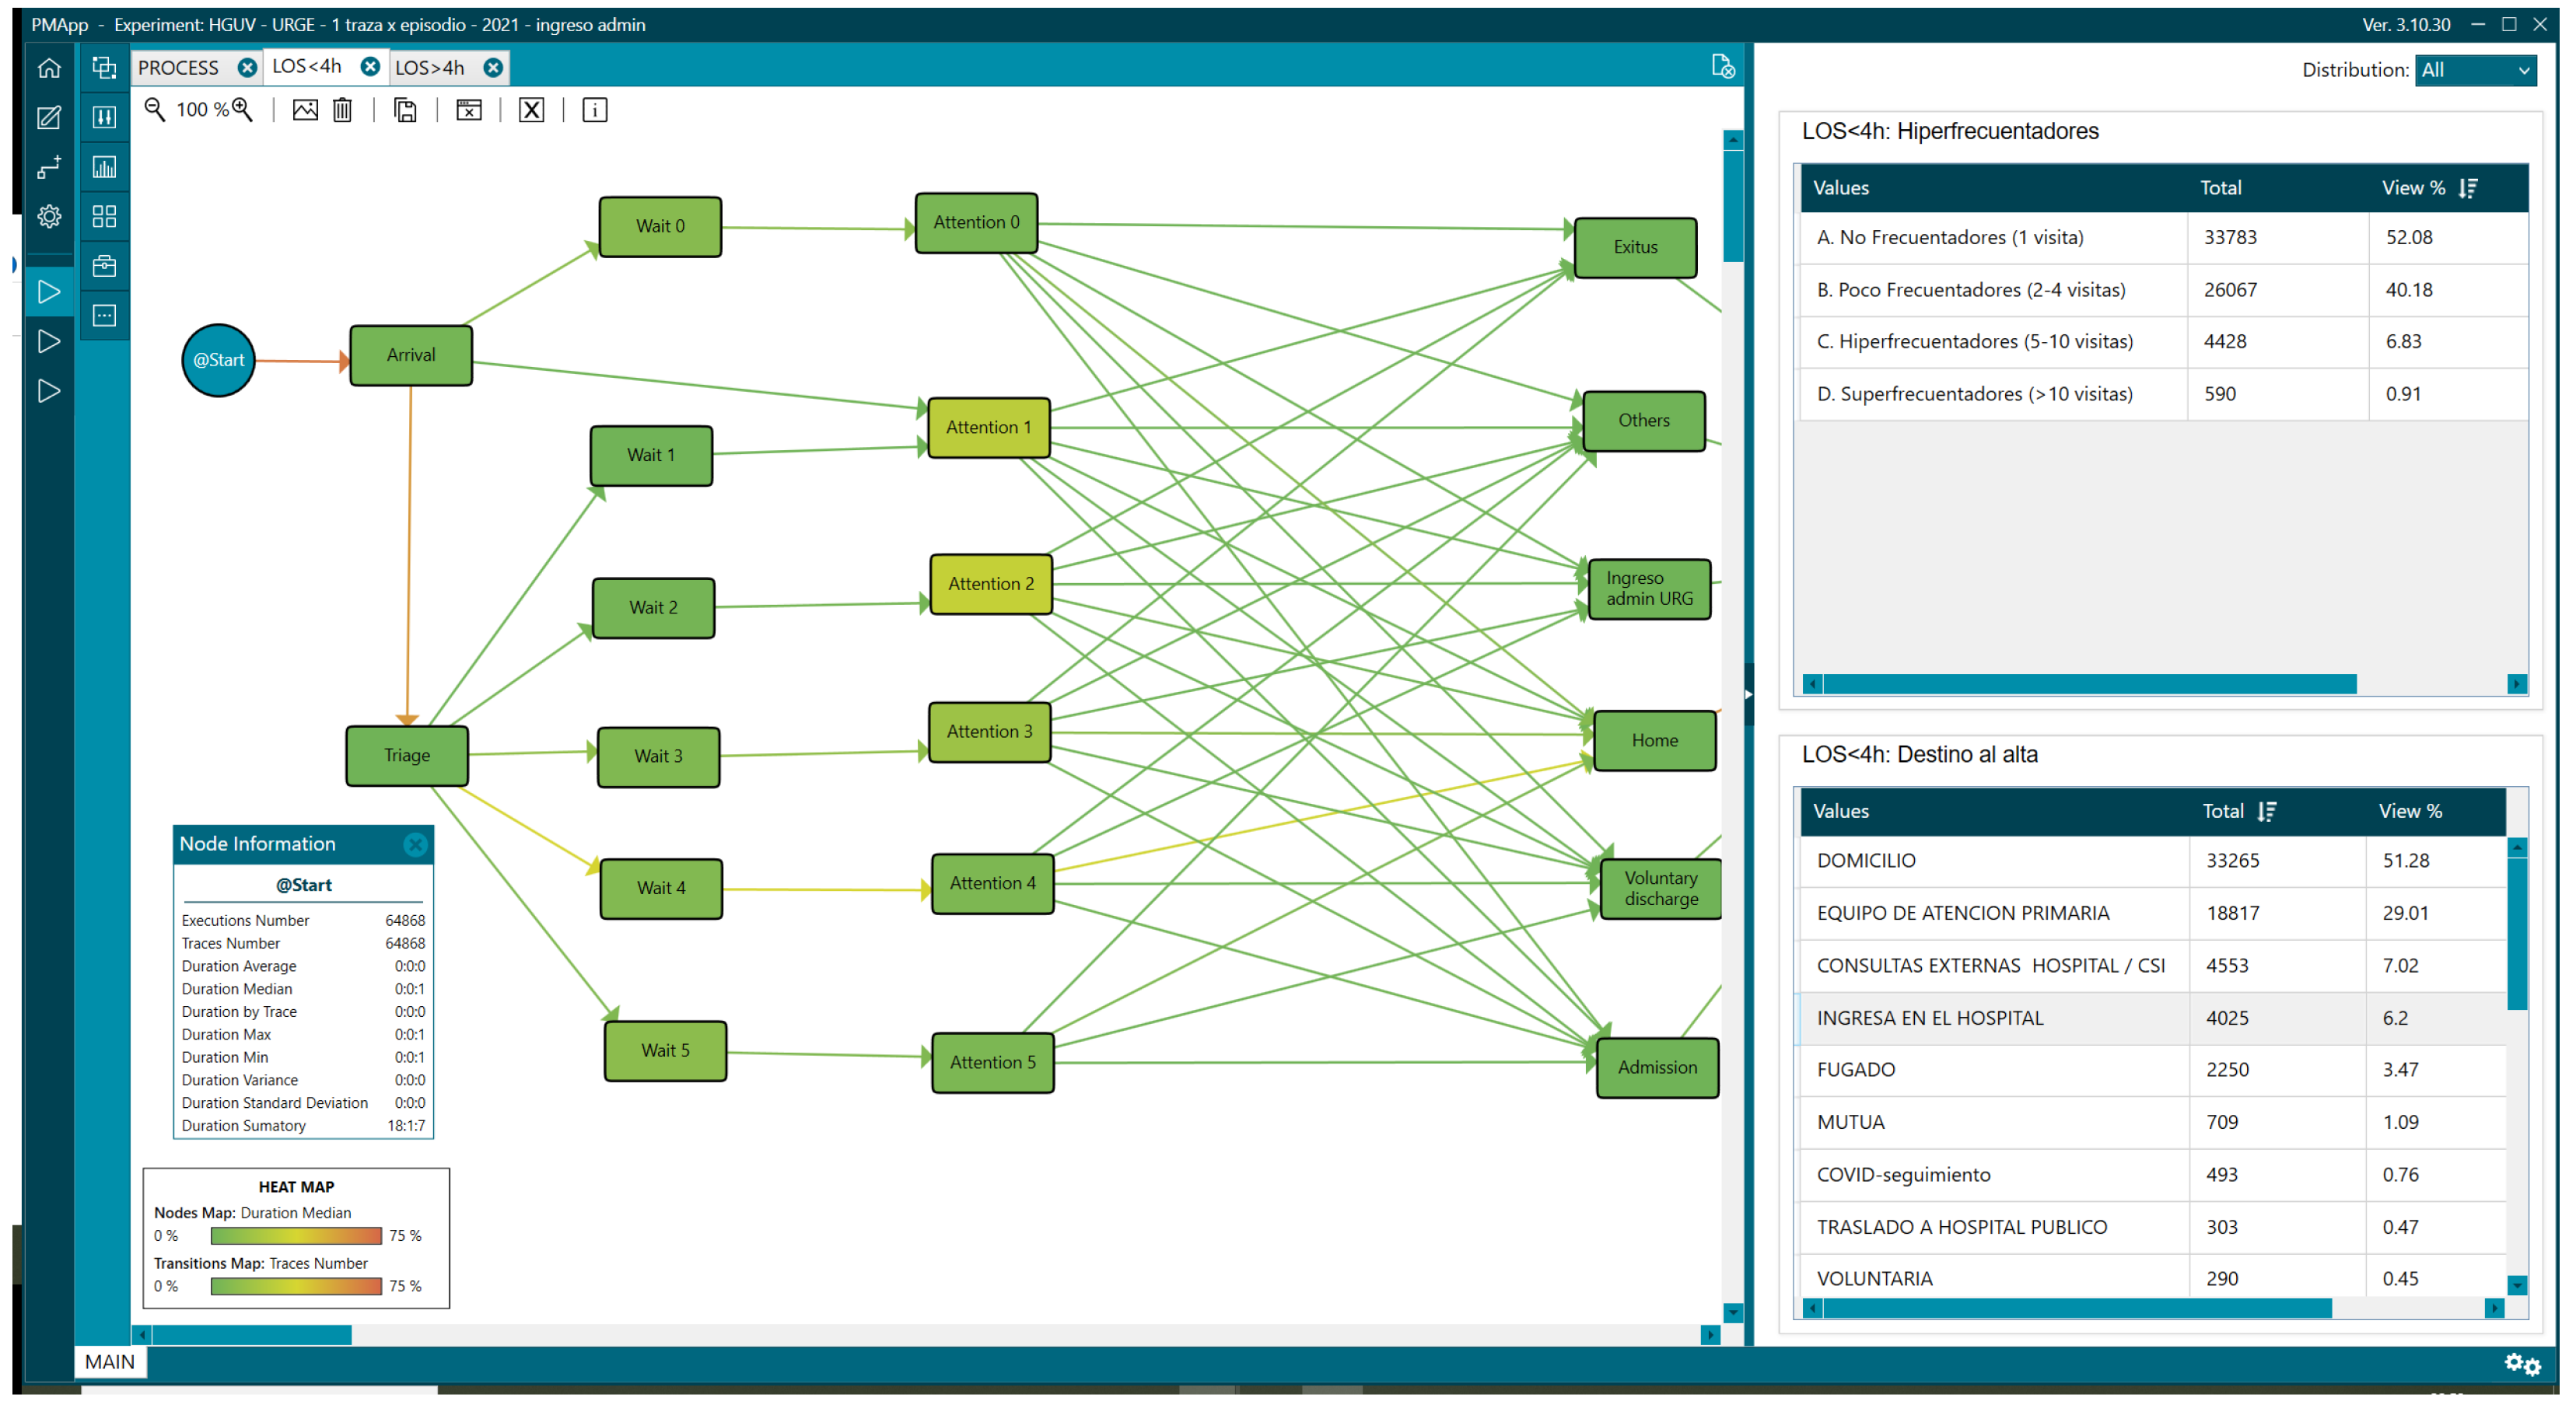Select the Triage node in the map
The height and width of the screenshot is (1408, 2576).
[x=407, y=756]
